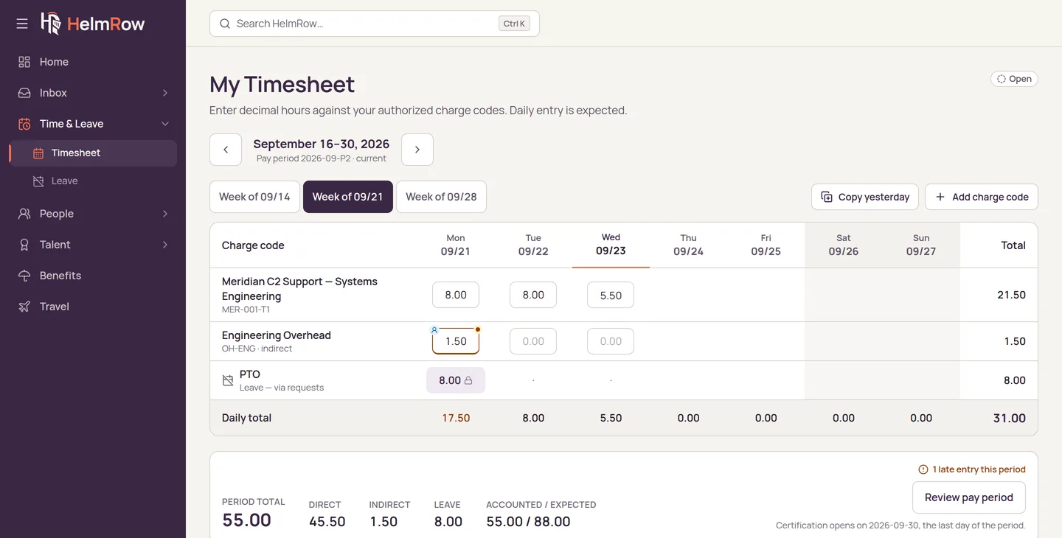
Task: Click the late entry warning icon
Action: 923,469
